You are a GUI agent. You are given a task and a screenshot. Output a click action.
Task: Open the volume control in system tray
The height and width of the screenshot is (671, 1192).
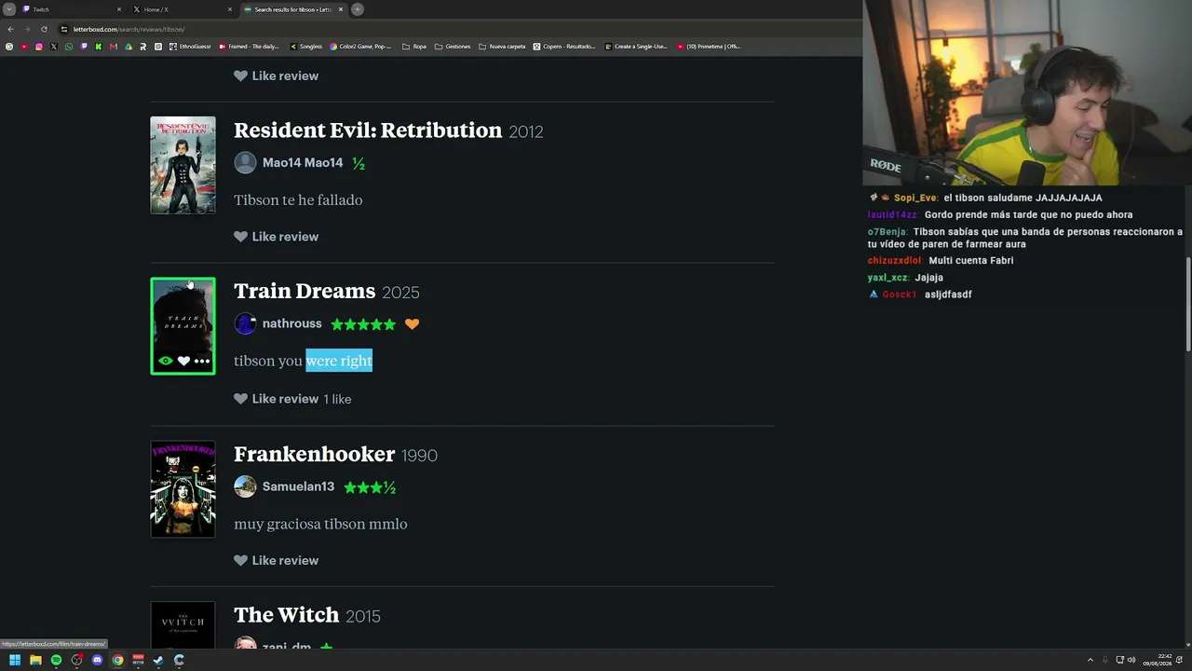1131,660
